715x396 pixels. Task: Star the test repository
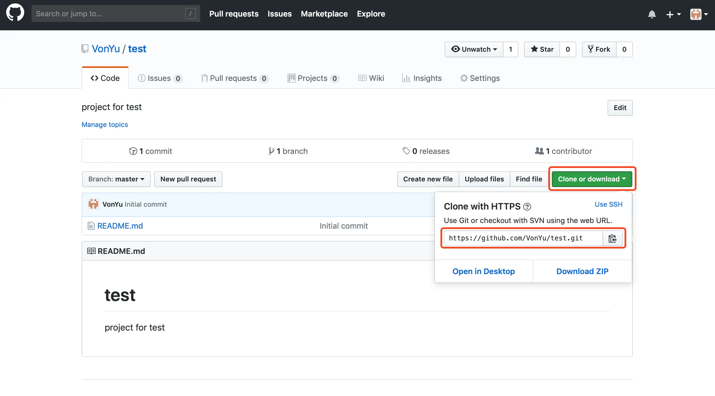[x=542, y=49]
